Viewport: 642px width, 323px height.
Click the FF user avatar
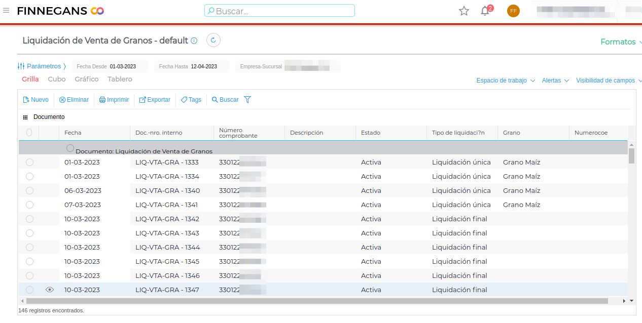tap(513, 11)
